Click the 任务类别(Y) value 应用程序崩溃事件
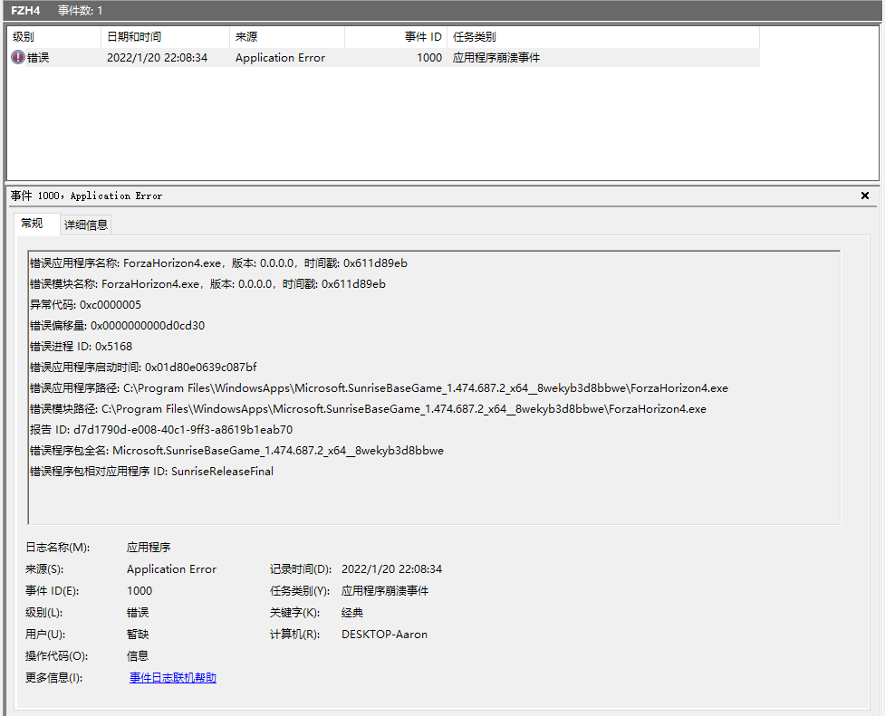 385,591
